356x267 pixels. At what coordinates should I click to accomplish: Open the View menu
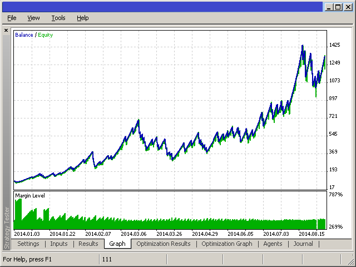coord(33,18)
